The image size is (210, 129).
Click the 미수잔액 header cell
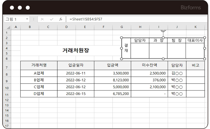(149, 65)
